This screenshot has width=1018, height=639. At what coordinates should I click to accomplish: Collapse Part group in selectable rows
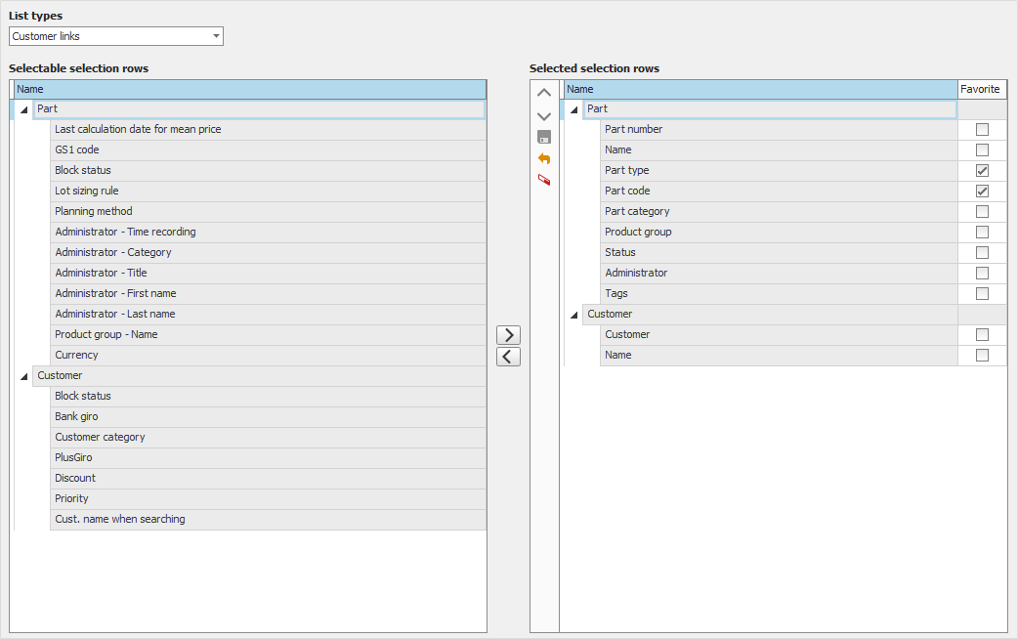[x=23, y=110]
